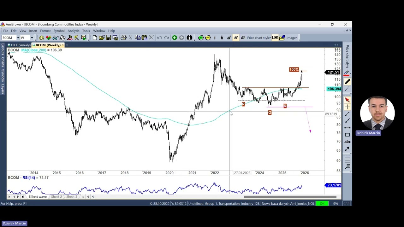Screen dimensions: 404x227
Task: Select the Elliott wave sheet tab
Action: [x=38, y=197]
